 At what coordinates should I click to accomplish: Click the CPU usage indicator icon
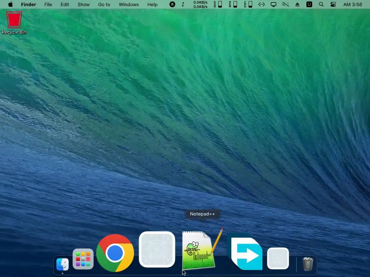[x=248, y=4]
